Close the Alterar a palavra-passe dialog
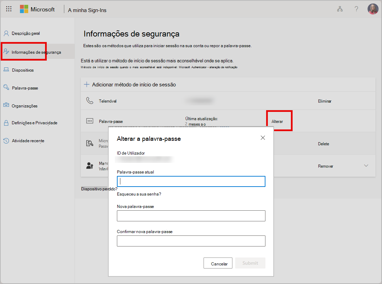Screen dimensions: 382x284 pos(263,138)
